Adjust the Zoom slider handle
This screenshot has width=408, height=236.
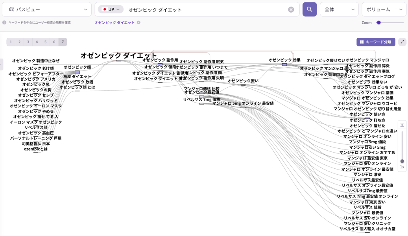pos(379,23)
